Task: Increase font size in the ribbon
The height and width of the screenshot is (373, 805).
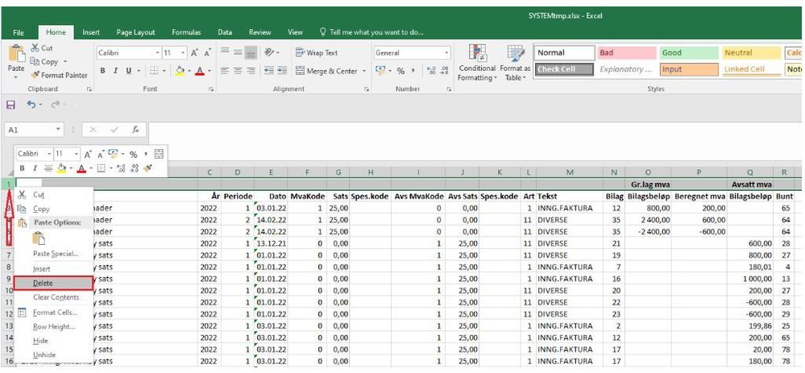Action: (195, 53)
